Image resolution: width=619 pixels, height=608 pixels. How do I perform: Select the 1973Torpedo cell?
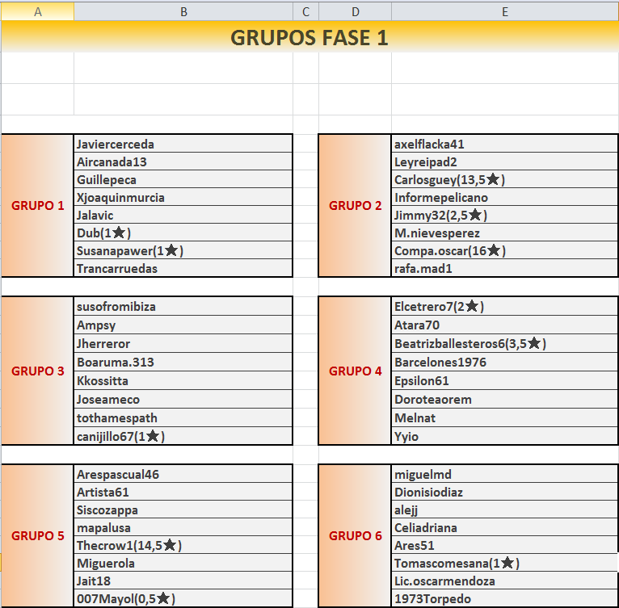(x=503, y=599)
